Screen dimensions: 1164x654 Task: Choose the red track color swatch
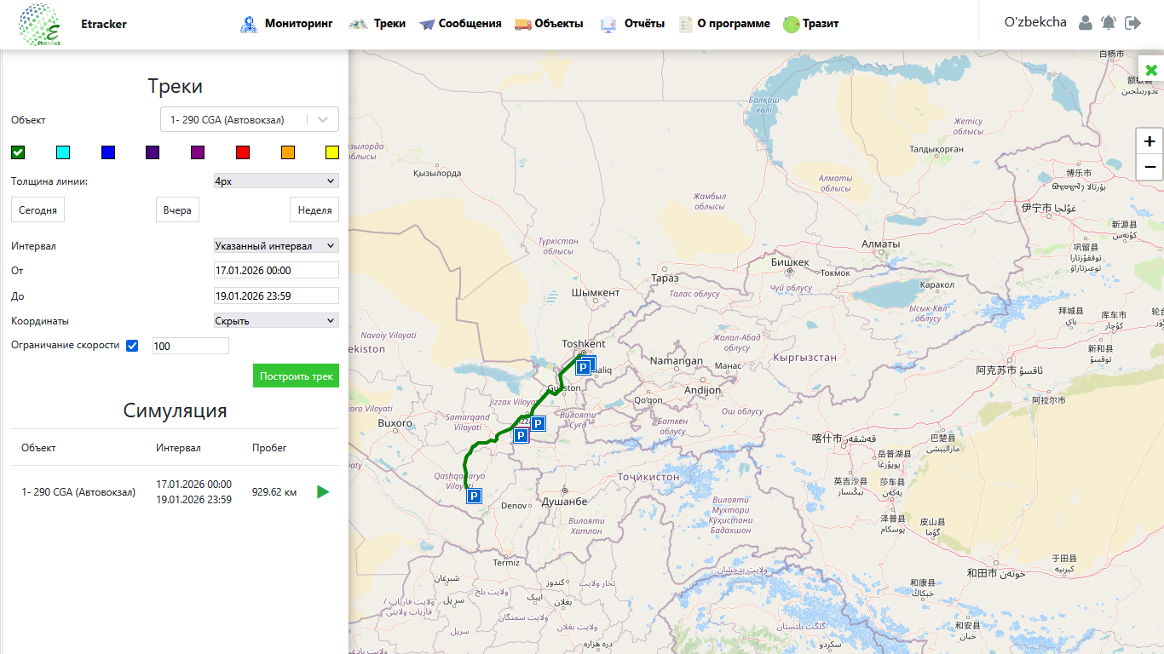(x=243, y=152)
